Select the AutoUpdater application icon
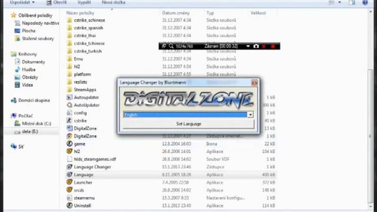Screen dimensions: 377x212 tap(70, 105)
